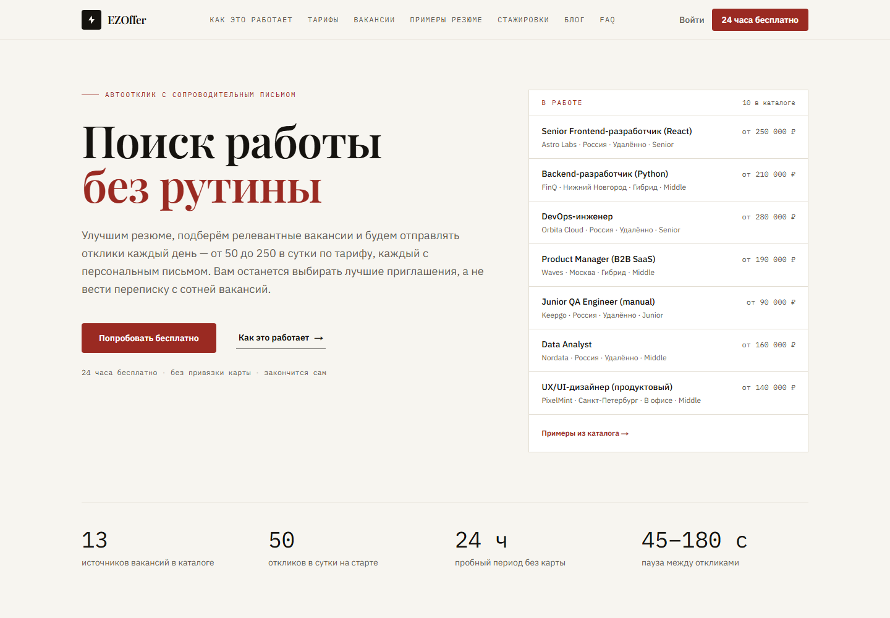This screenshot has width=890, height=618.
Task: Follow «Примеры из каталога» link
Action: pyautogui.click(x=585, y=433)
